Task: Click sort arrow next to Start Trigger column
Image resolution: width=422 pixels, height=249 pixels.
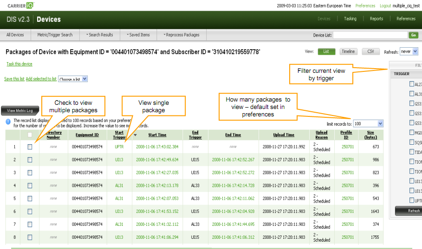Action: pos(135,135)
